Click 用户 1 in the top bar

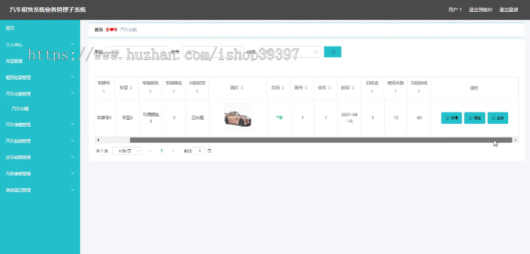(x=455, y=9)
